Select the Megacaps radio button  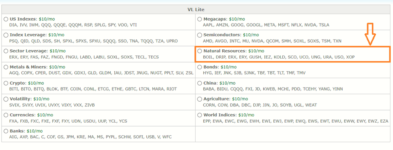click(x=199, y=19)
